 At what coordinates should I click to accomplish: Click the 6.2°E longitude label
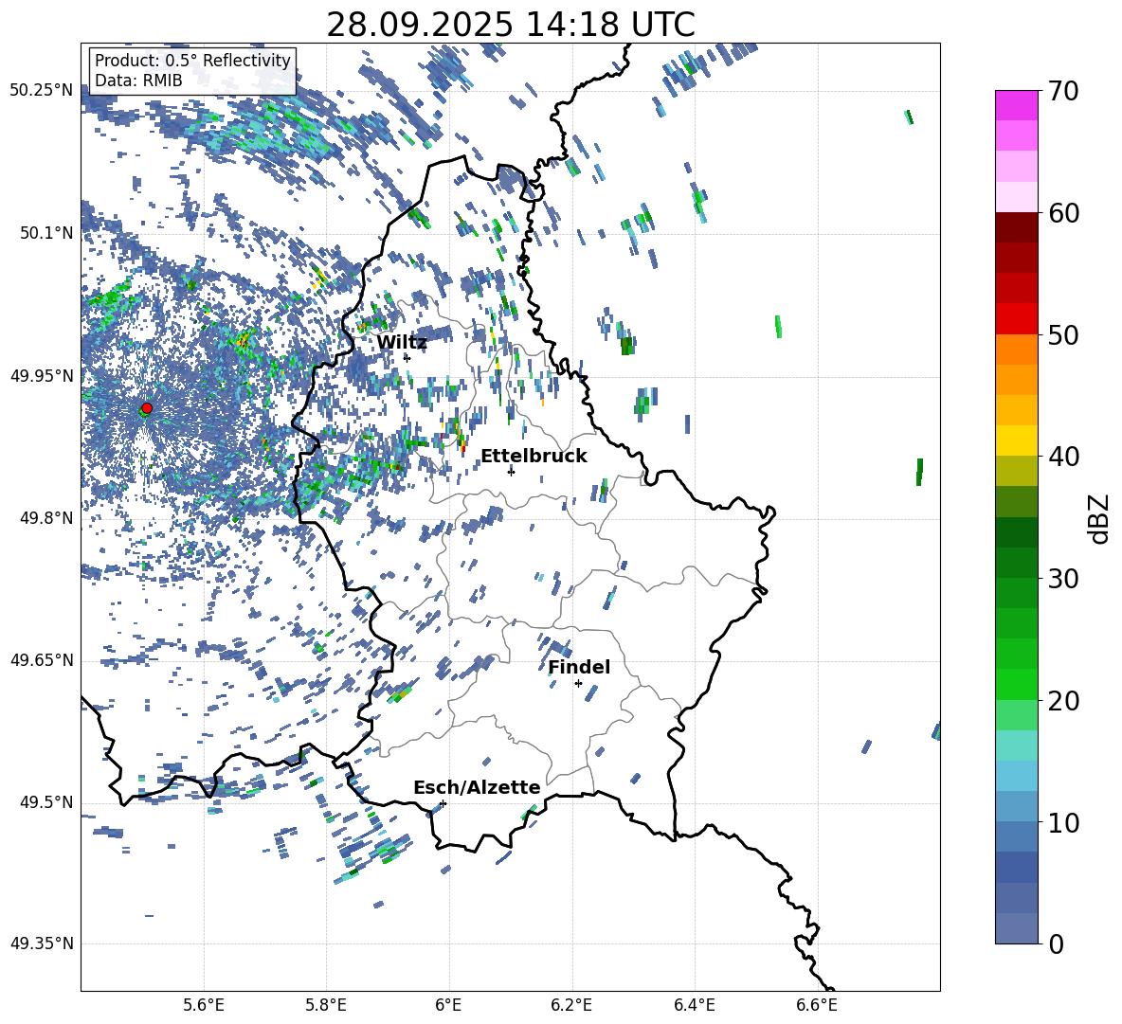571,1005
